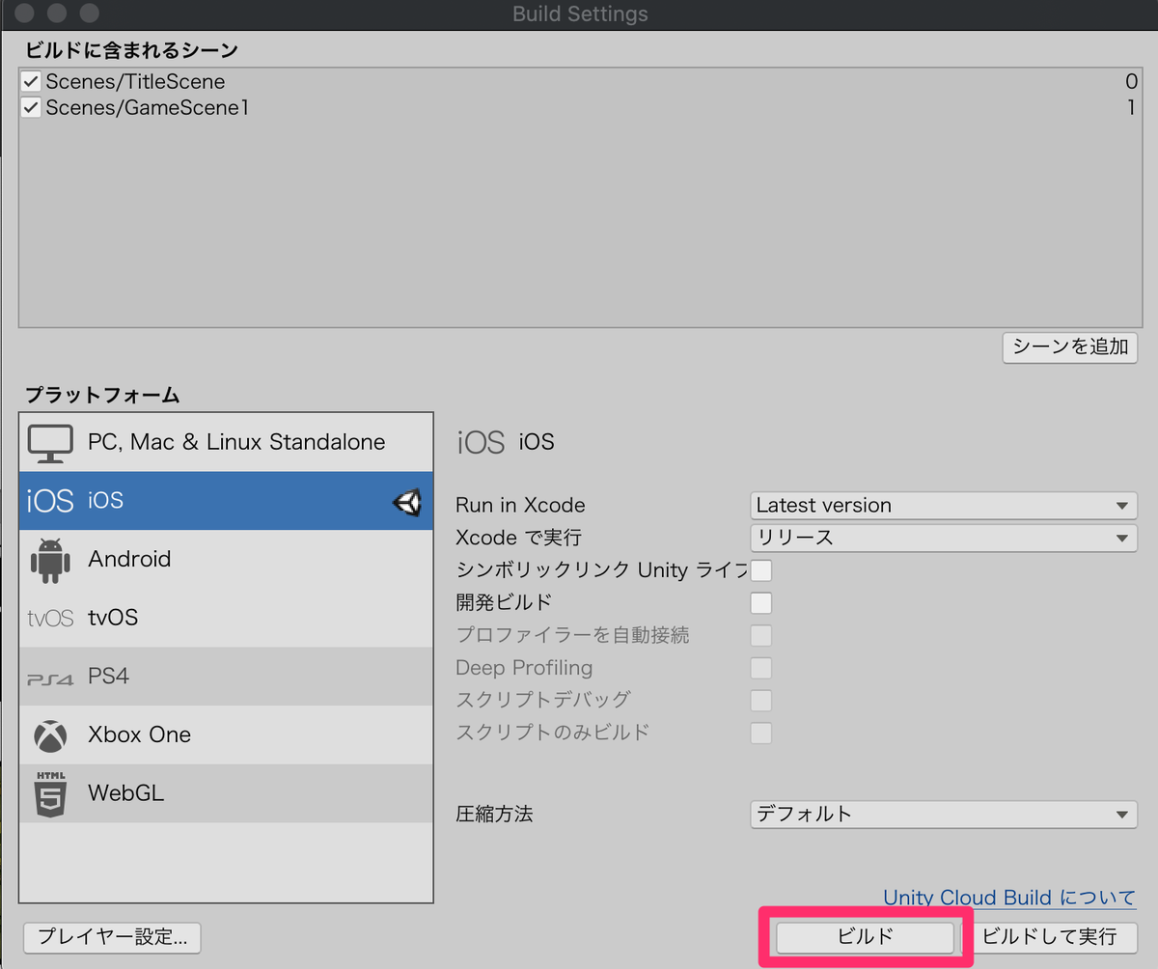
Task: Select the Android platform row
Action: (226, 560)
